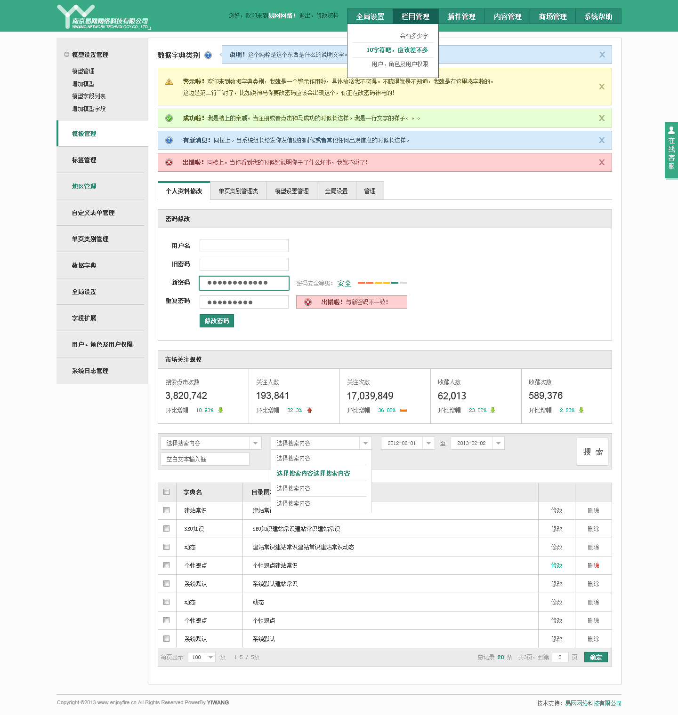Collapse the 模型设置管理 sidebar section

click(x=66, y=55)
